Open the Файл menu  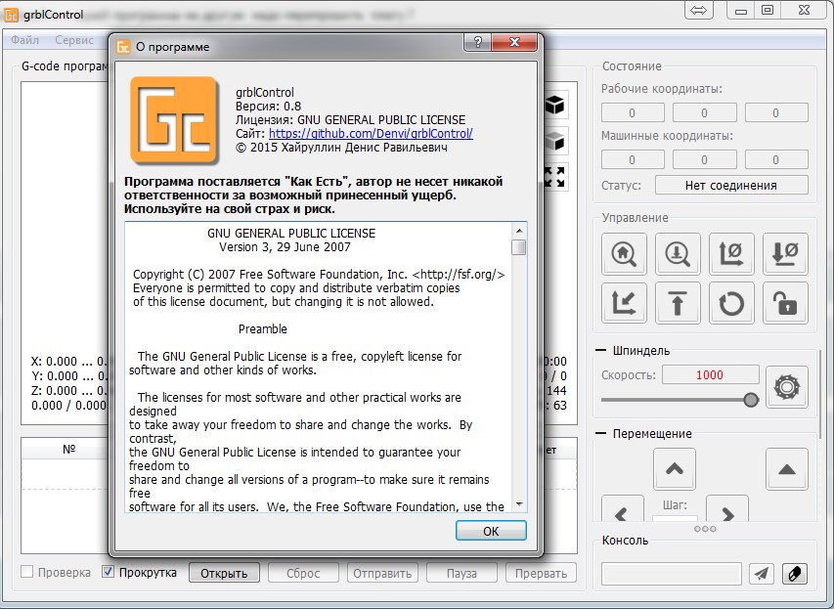[25, 40]
